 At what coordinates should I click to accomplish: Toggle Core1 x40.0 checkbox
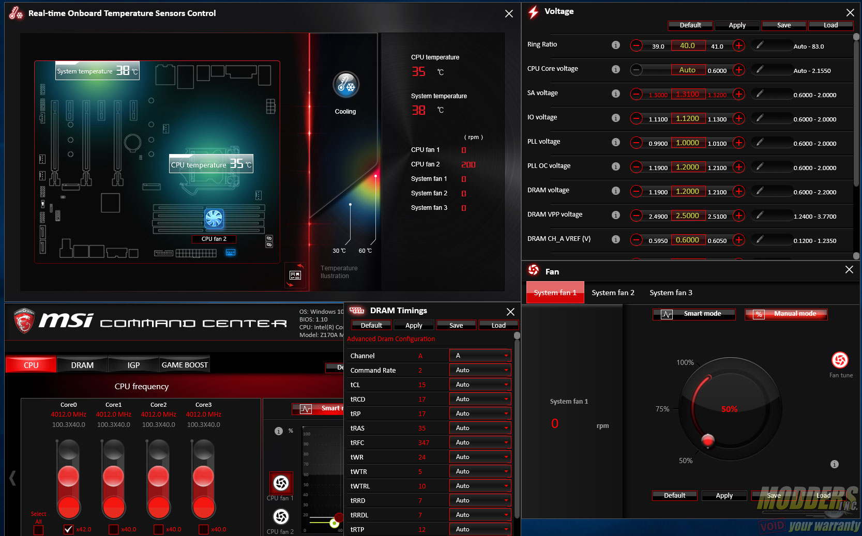(113, 529)
